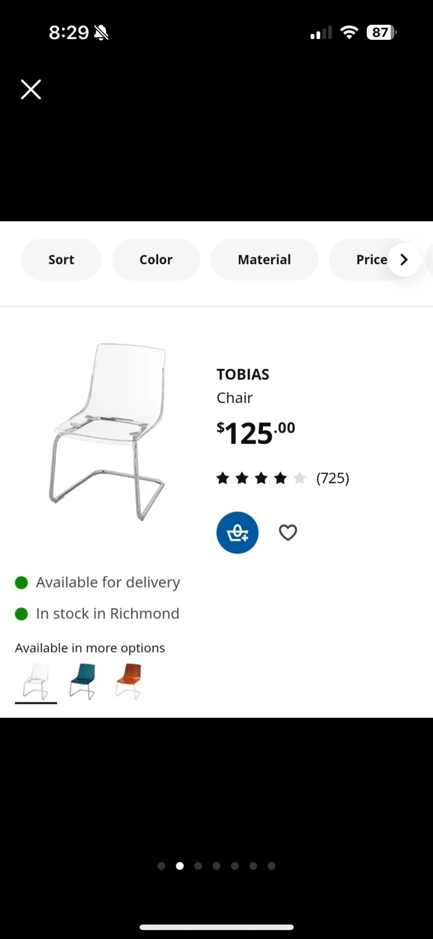Open the TOBIAS product title link
This screenshot has width=433, height=939.
pos(243,374)
